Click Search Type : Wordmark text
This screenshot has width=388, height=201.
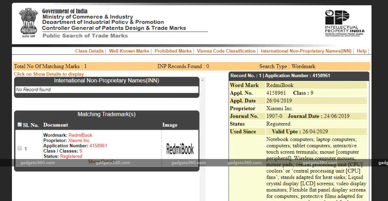(287, 66)
